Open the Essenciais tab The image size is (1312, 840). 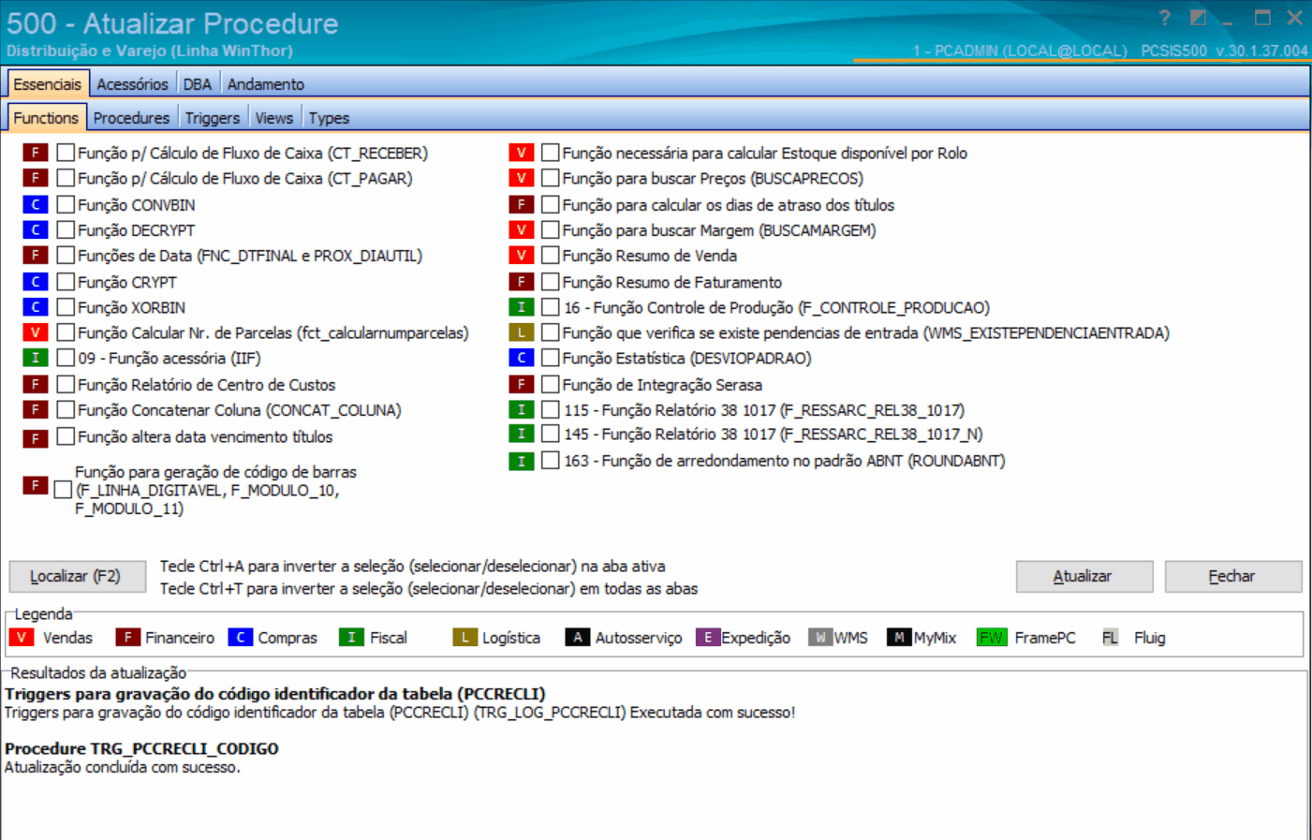click(48, 84)
